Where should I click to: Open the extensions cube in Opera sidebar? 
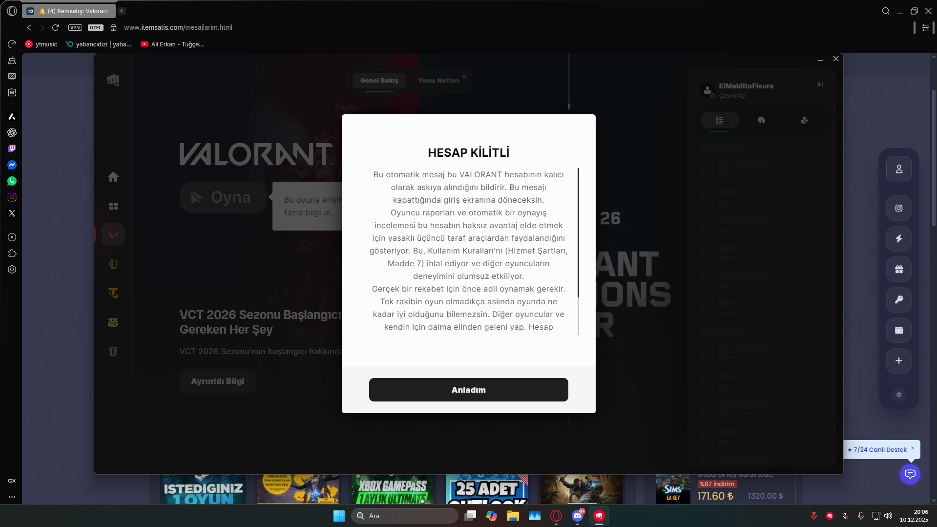tap(12, 253)
